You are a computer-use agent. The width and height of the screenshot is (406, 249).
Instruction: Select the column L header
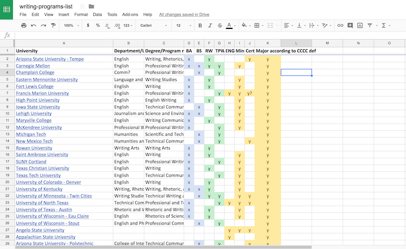[296, 43]
